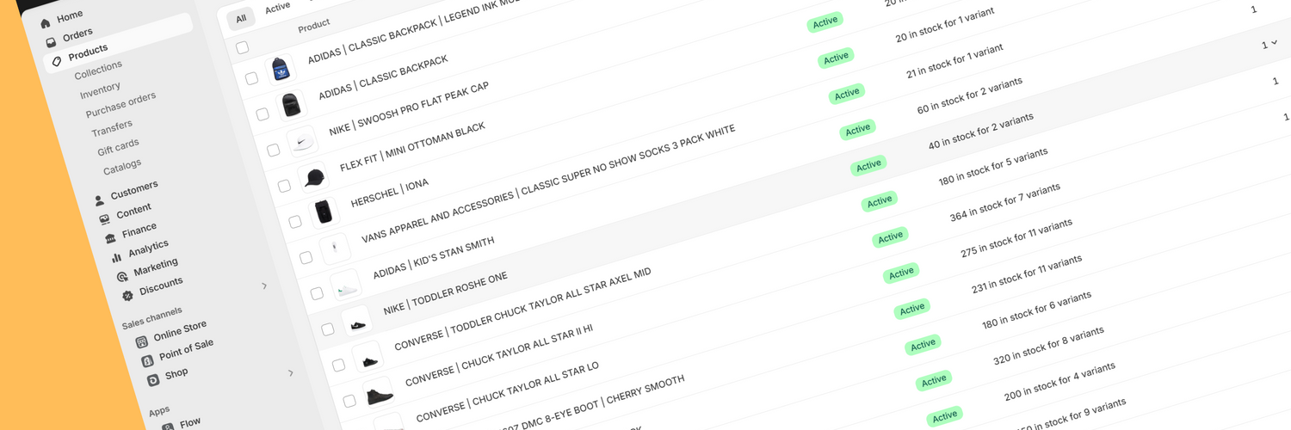Open Purchase orders in the sidebar
The image size is (1291, 430).
120,106
